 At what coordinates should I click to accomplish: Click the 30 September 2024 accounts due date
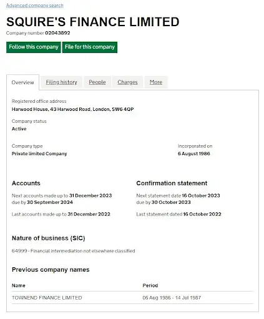[x=50, y=202]
